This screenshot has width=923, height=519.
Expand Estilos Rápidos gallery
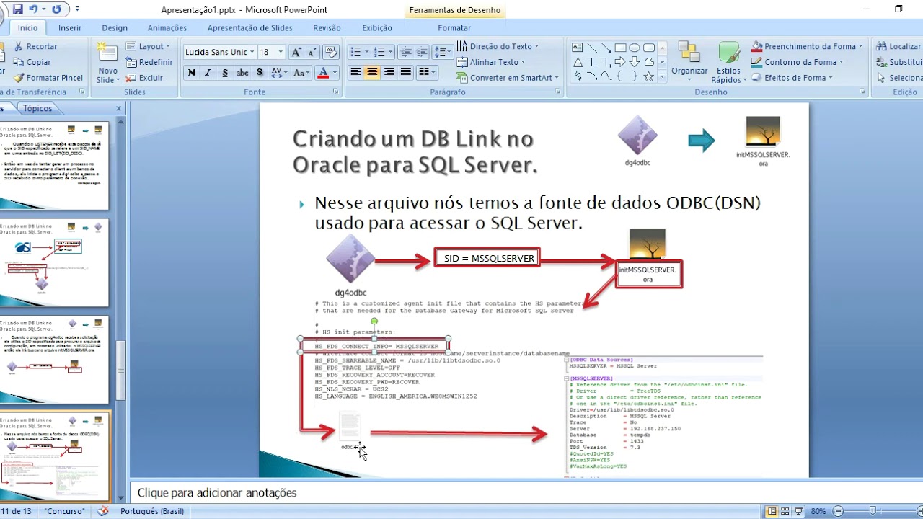coord(728,63)
